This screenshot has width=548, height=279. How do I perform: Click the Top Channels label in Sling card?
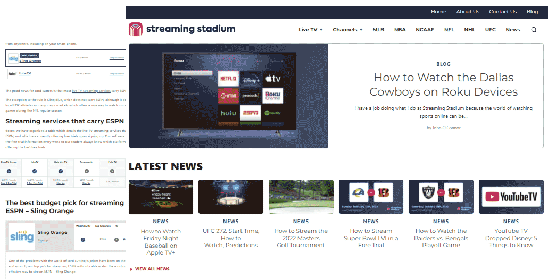[103, 226]
